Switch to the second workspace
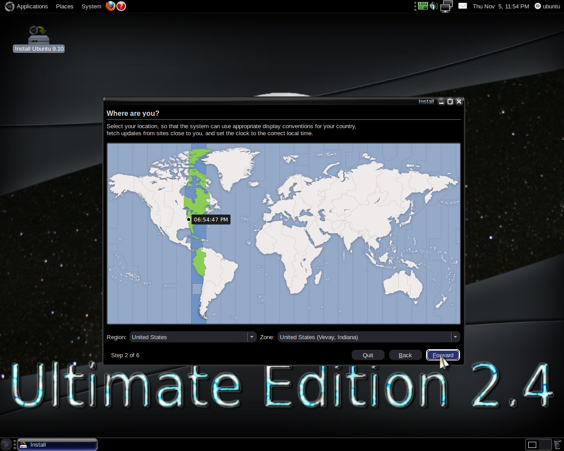564x451 pixels. coord(545,444)
